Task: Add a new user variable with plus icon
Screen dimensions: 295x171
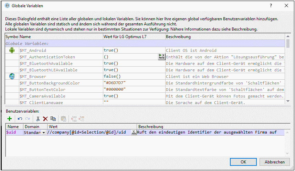Action: [x=9, y=119]
